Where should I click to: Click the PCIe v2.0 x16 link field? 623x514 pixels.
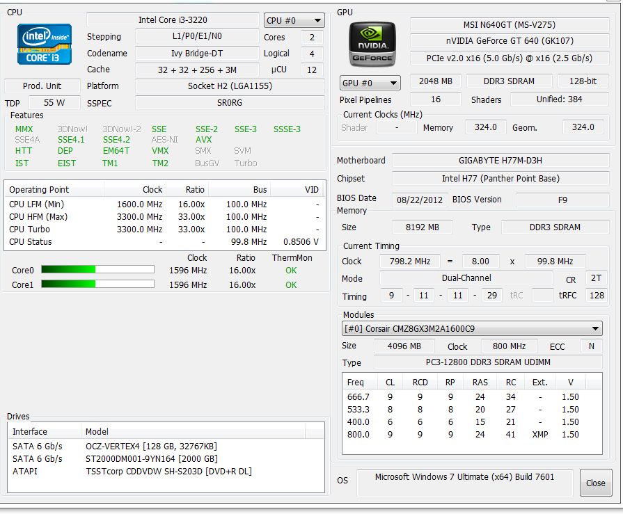[510, 58]
